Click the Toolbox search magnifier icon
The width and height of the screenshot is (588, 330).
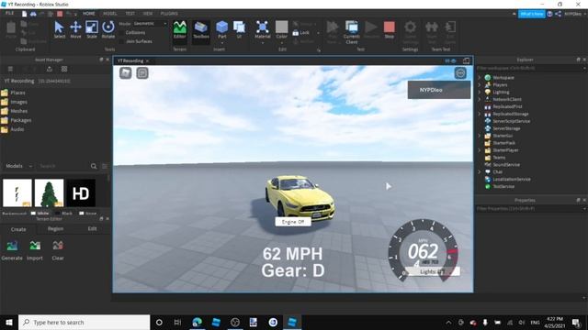pyautogui.click(x=94, y=166)
